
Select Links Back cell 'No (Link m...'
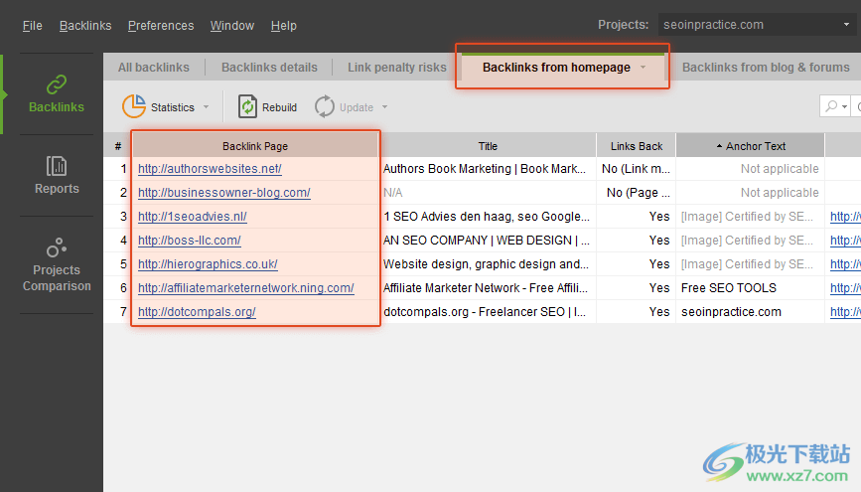point(637,169)
